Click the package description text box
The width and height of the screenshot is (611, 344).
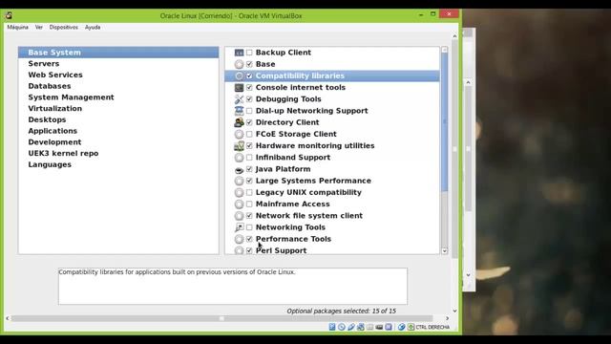pyautogui.click(x=233, y=286)
